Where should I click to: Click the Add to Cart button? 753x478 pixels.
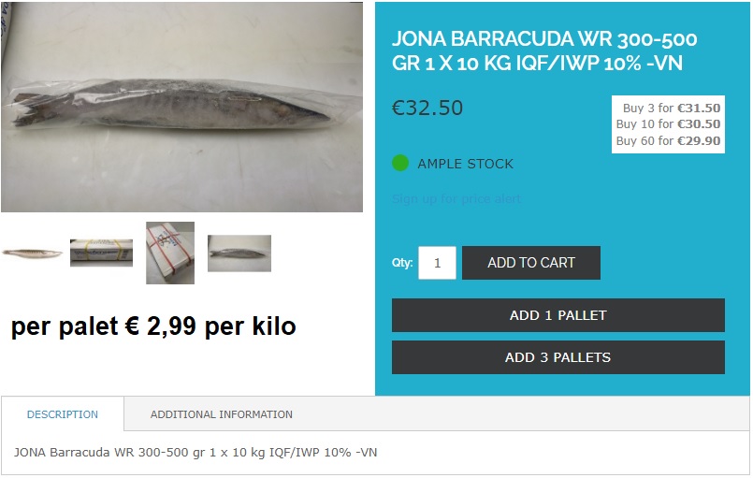[531, 263]
